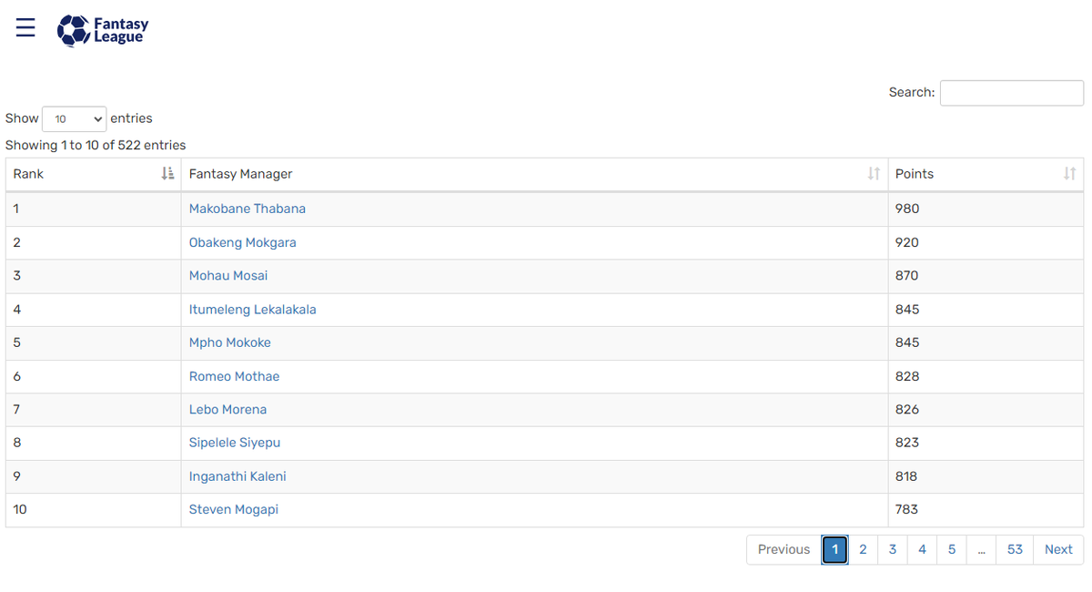The width and height of the screenshot is (1092, 592).
Task: Click the Fantasy League logo
Action: pyautogui.click(x=102, y=30)
